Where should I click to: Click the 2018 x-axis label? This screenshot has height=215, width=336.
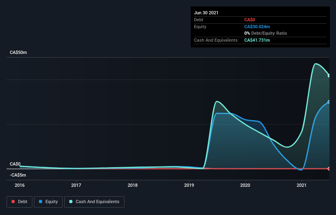(x=133, y=185)
